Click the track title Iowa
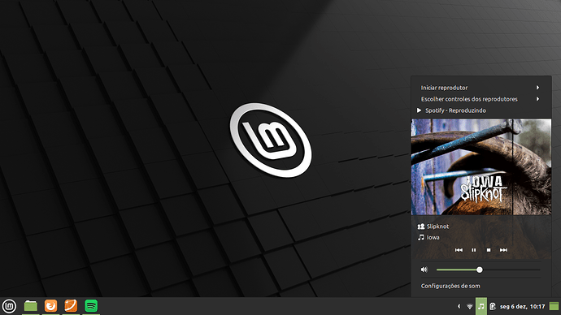561x315 pixels. coord(433,238)
